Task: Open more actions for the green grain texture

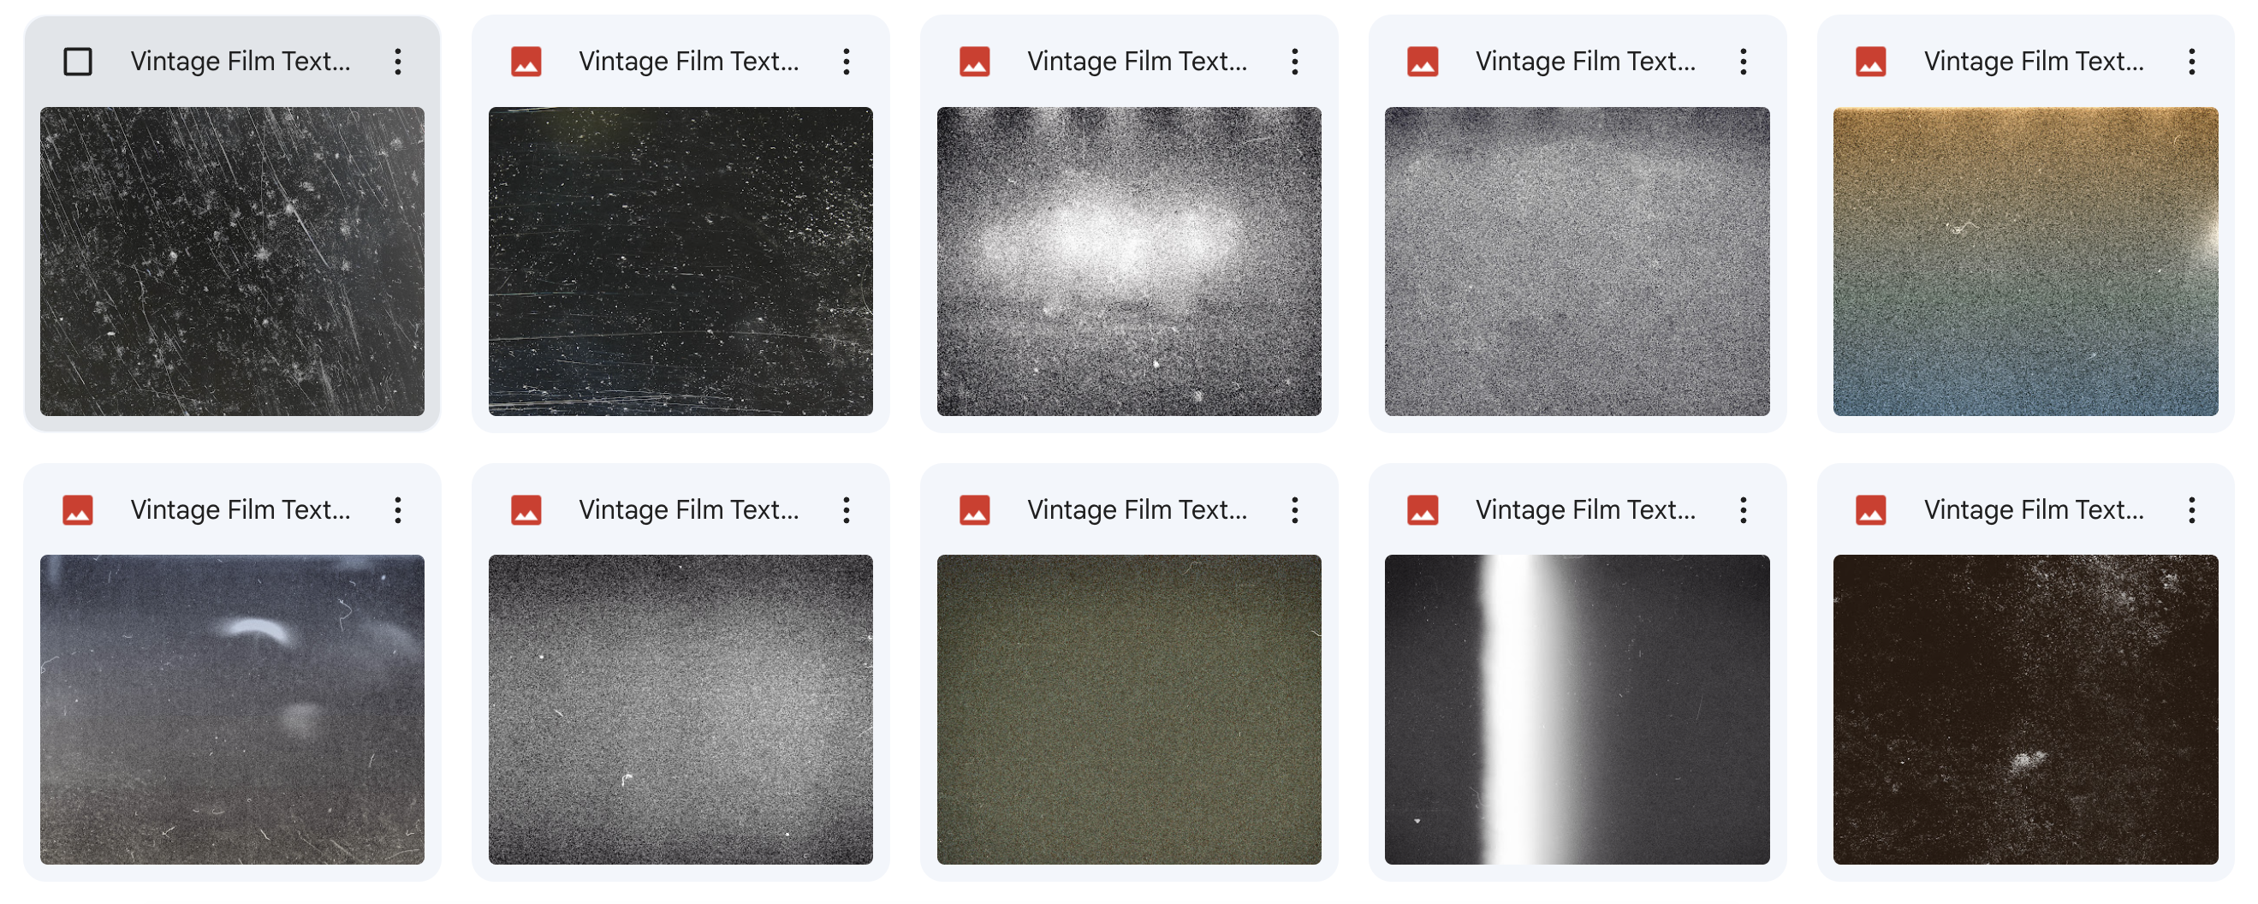Action: point(1295,508)
